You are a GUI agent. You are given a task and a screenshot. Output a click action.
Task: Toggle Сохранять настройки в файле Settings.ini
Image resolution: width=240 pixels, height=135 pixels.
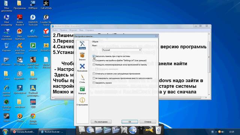coord(94,60)
